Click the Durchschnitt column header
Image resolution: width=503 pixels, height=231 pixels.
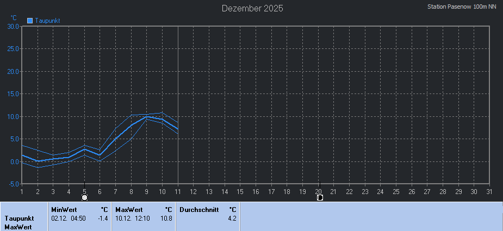[199, 210]
